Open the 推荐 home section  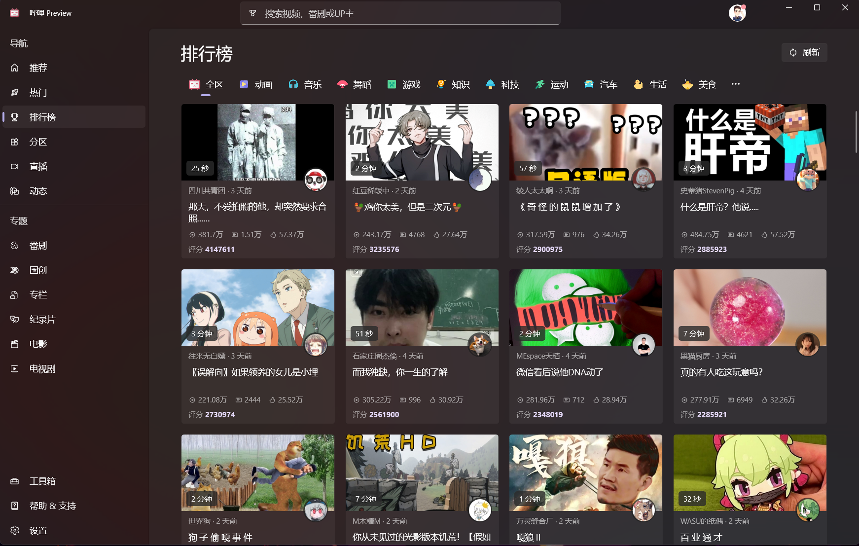pos(38,68)
